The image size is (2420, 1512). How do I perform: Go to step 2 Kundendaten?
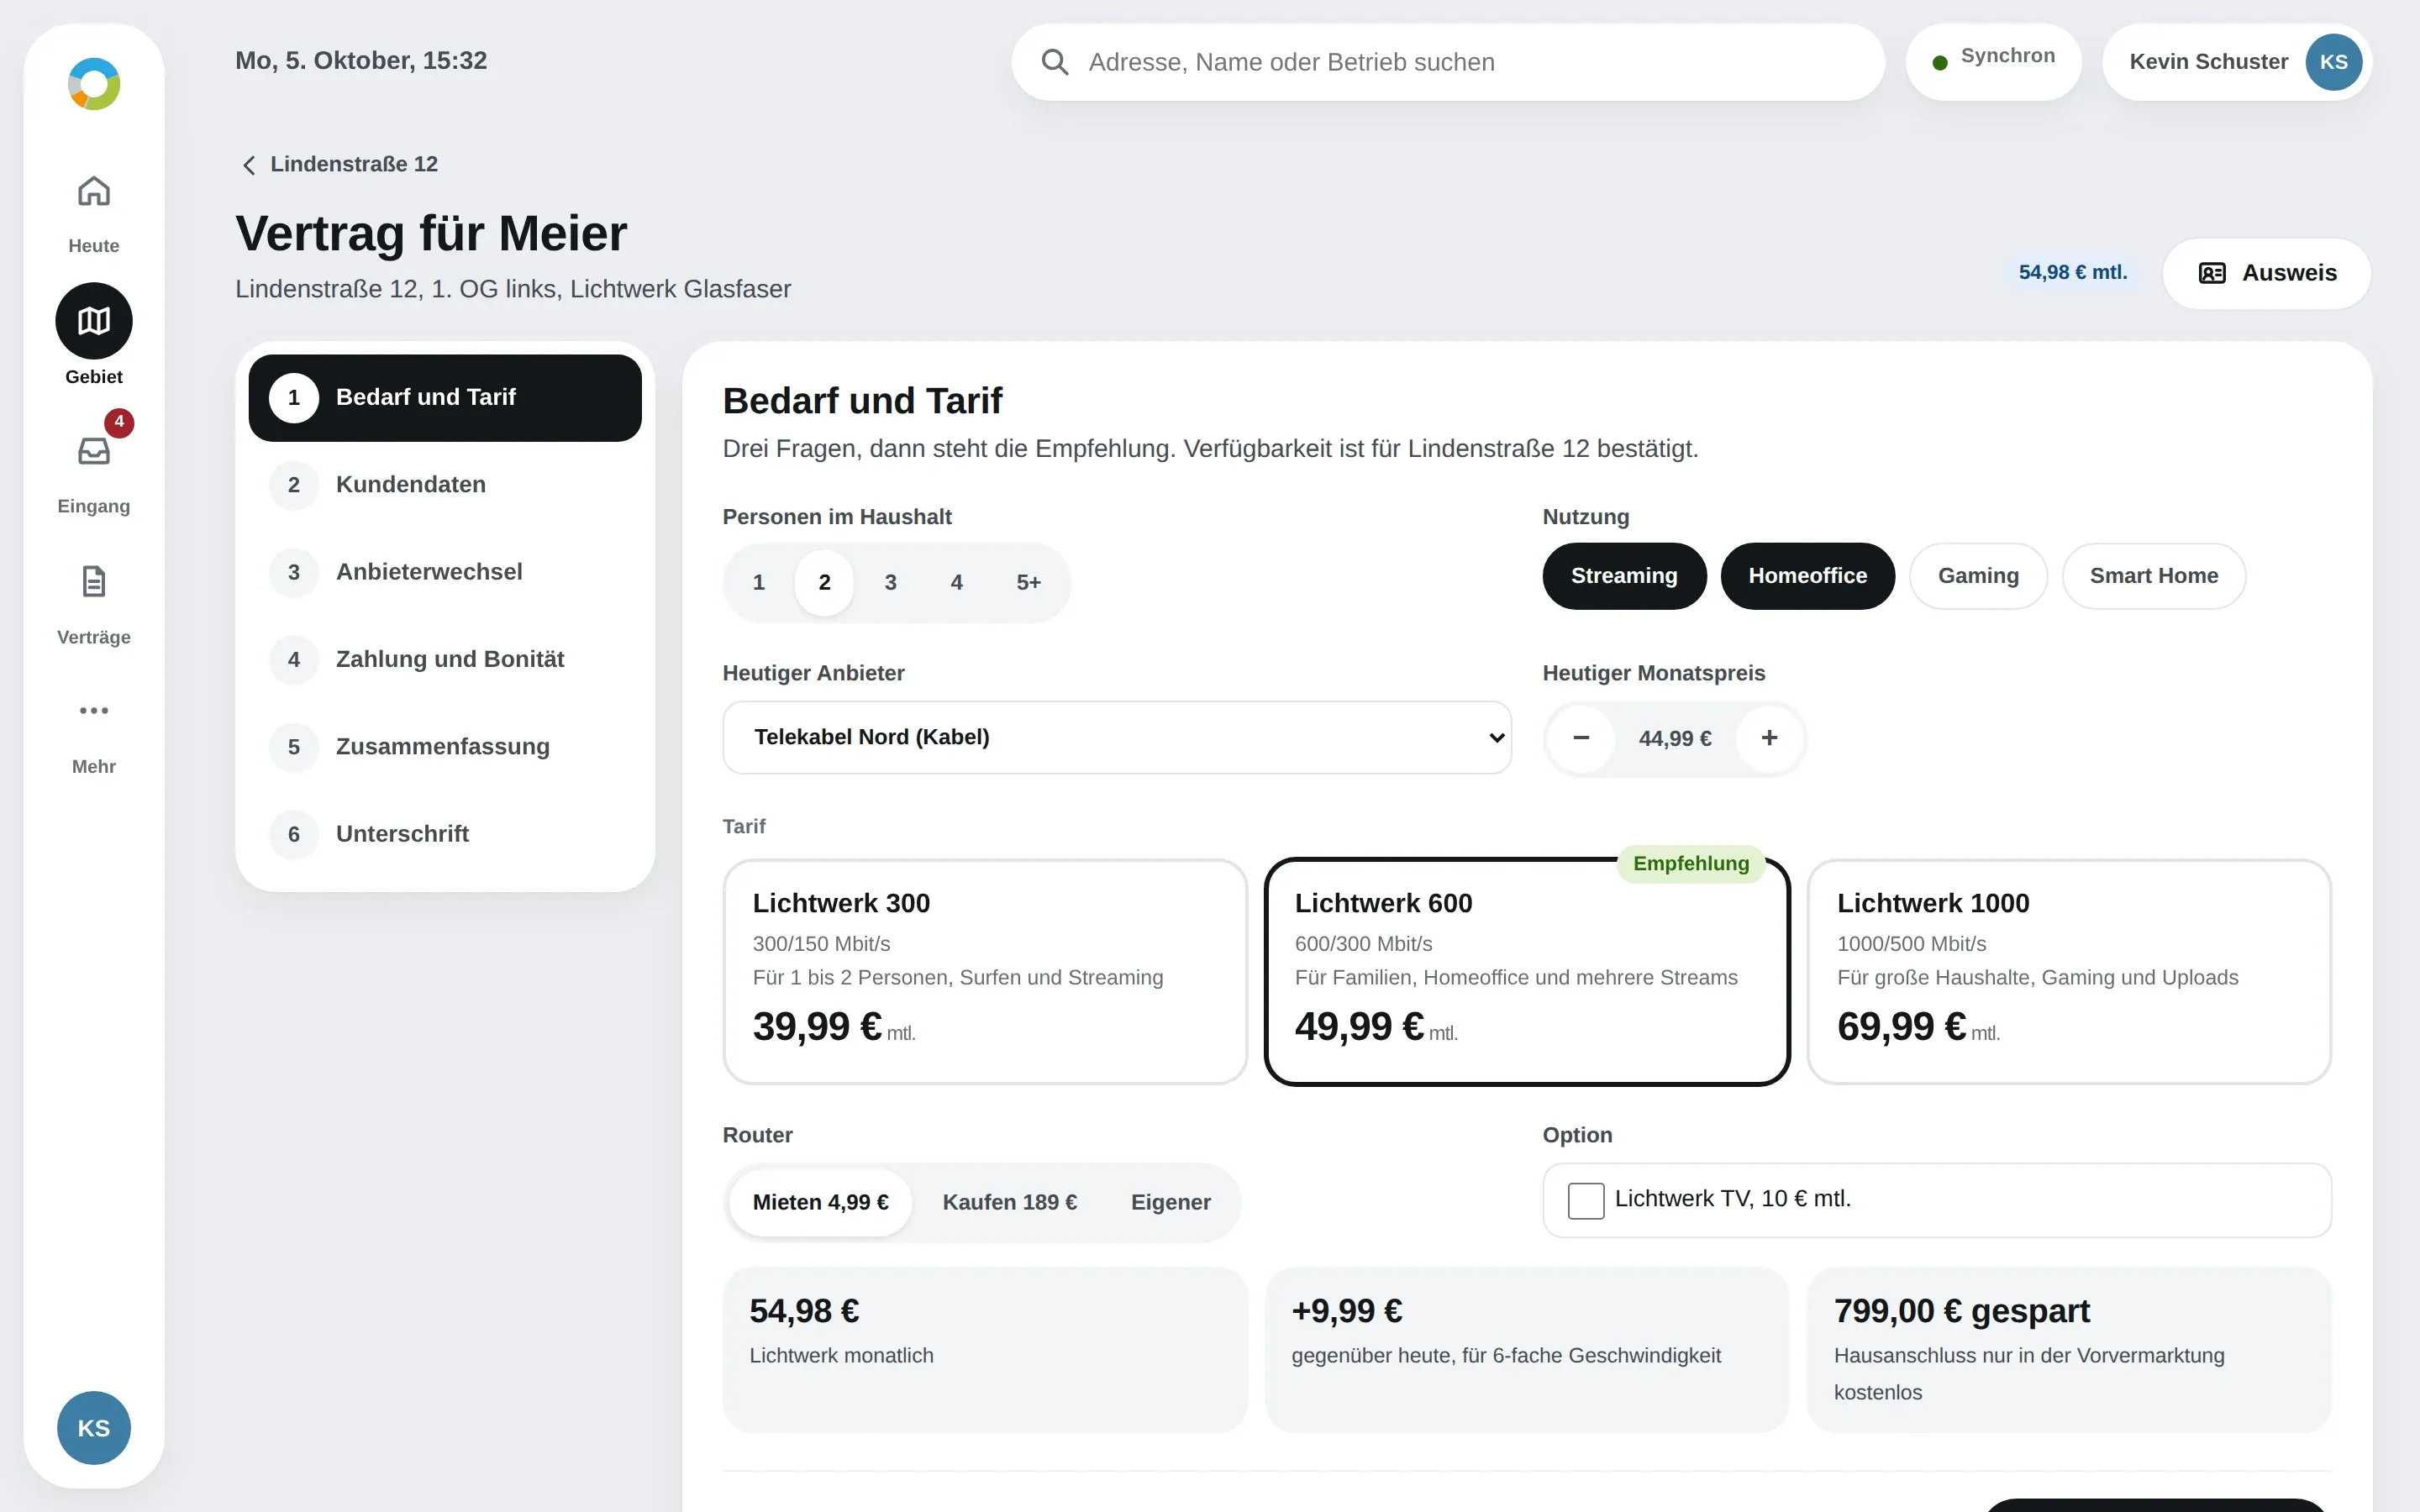(445, 485)
